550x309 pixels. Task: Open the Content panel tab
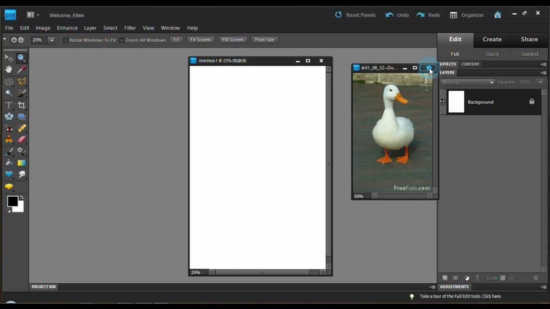(470, 64)
